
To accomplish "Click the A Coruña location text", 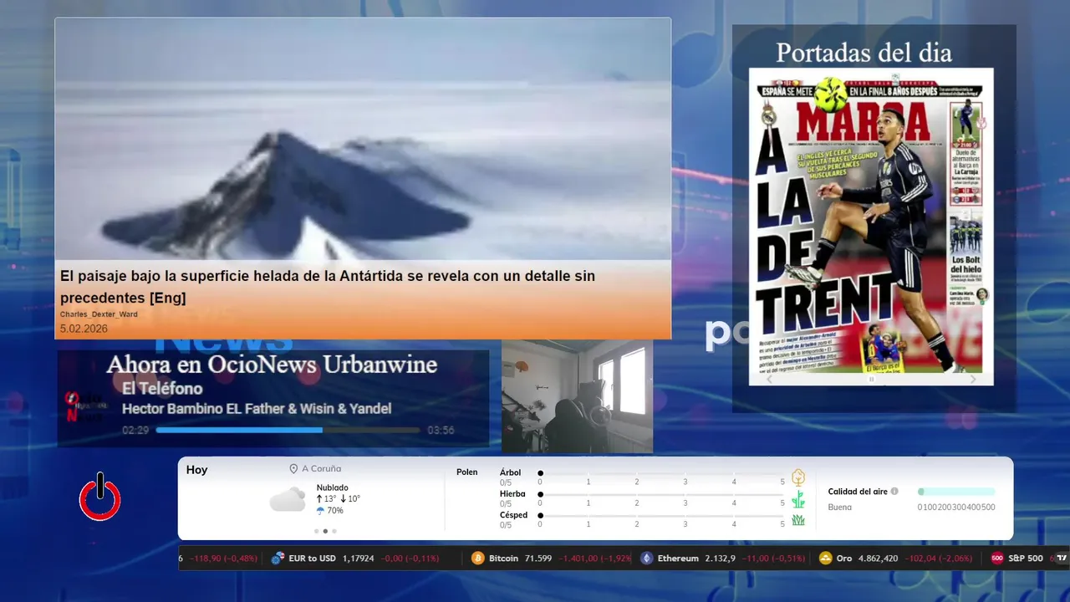I will 321,469.
